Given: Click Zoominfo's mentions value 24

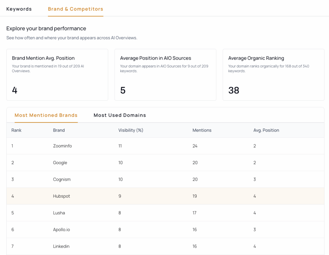Looking at the screenshot, I should 195,146.
